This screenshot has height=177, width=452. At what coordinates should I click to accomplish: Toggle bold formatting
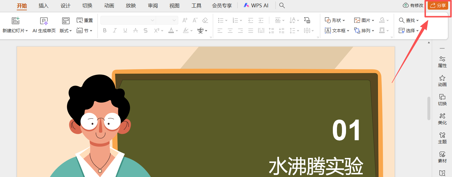(105, 30)
